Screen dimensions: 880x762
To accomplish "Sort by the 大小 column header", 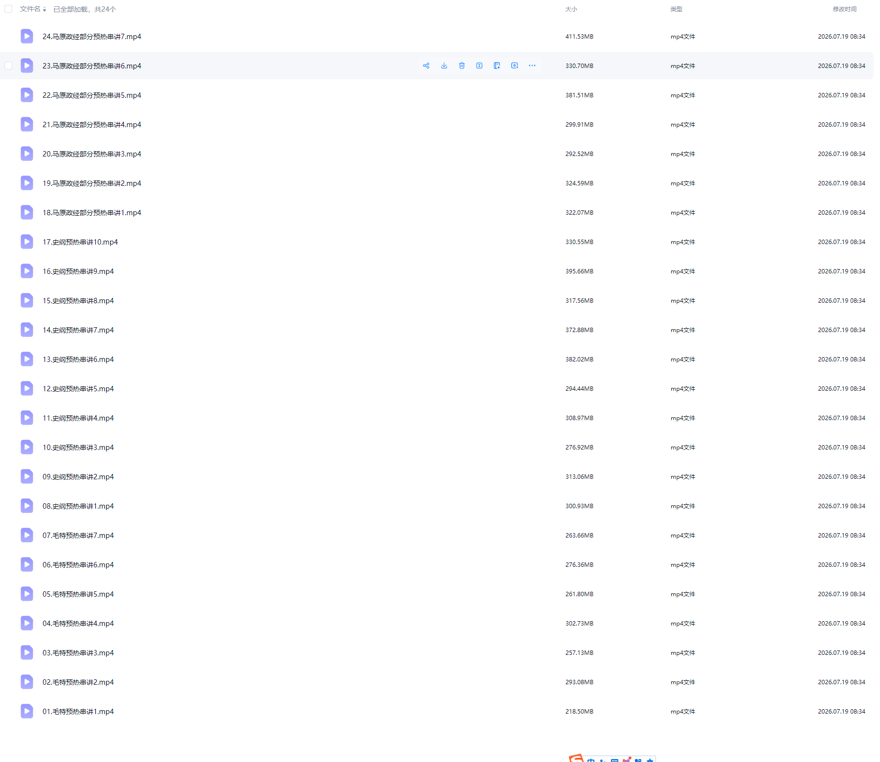I will tap(571, 9).
